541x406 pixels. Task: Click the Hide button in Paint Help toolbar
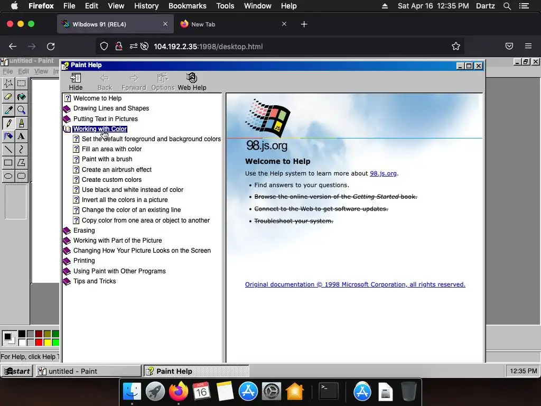pos(76,82)
